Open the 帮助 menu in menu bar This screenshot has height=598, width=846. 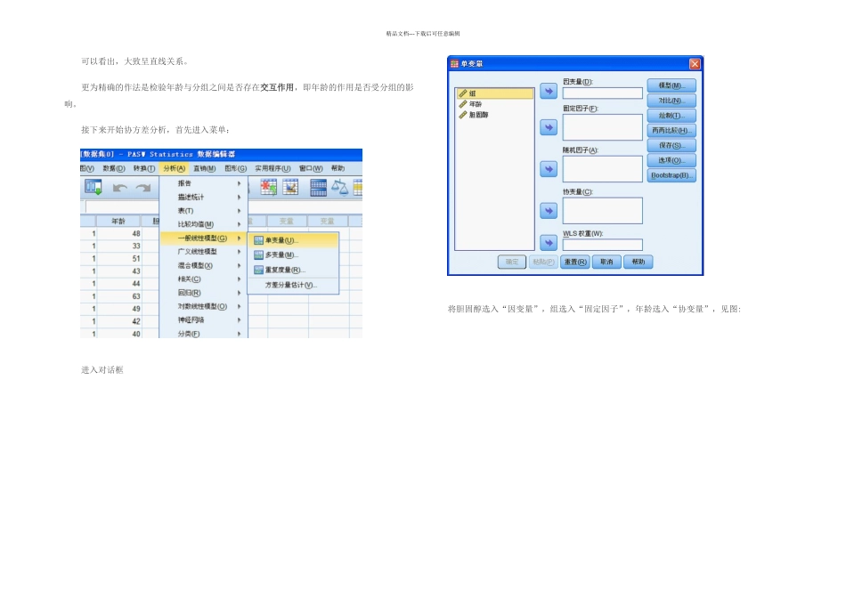coord(338,169)
